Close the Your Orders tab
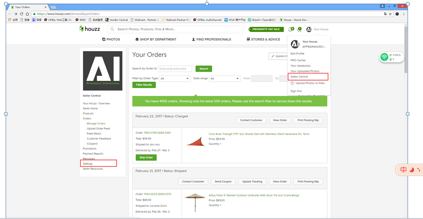423x219 pixels. click(45, 7)
